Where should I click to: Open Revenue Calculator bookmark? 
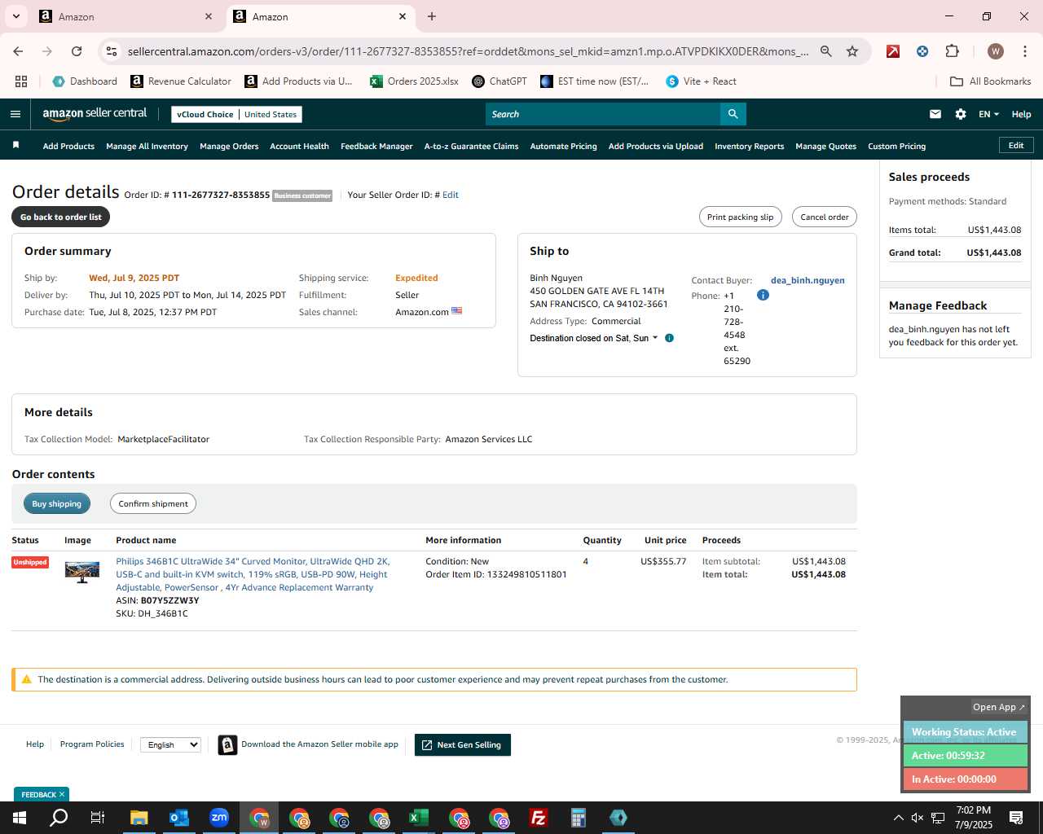(181, 81)
